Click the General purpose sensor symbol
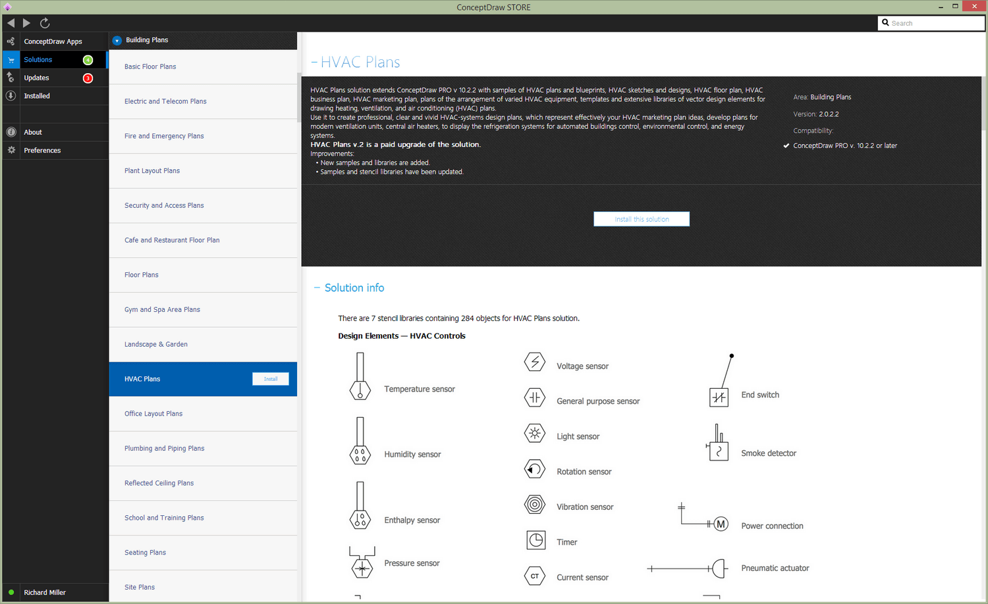 [534, 397]
